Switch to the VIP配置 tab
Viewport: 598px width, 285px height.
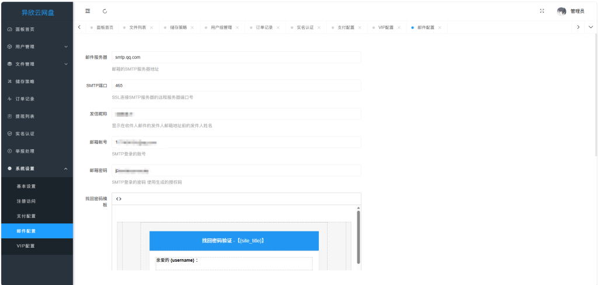click(386, 27)
